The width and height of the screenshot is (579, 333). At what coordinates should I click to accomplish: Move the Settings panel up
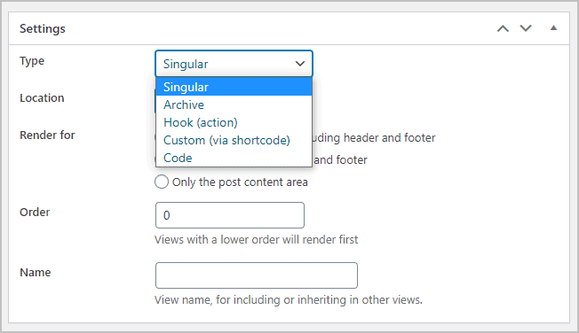pos(503,28)
